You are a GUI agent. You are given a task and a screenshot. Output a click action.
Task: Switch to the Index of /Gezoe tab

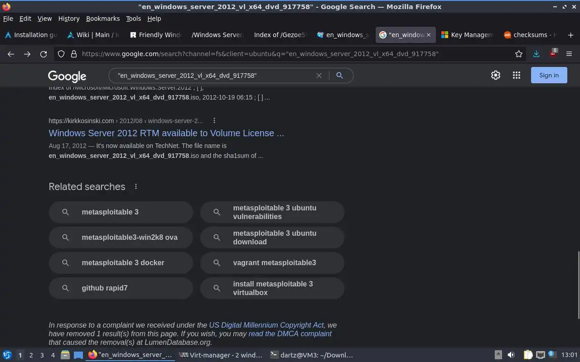[280, 35]
